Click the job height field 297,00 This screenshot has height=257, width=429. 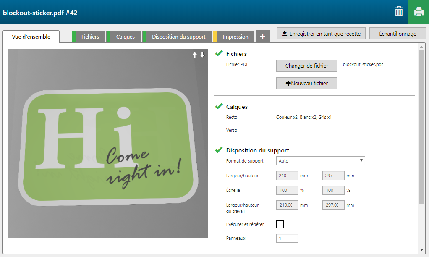(x=333, y=205)
